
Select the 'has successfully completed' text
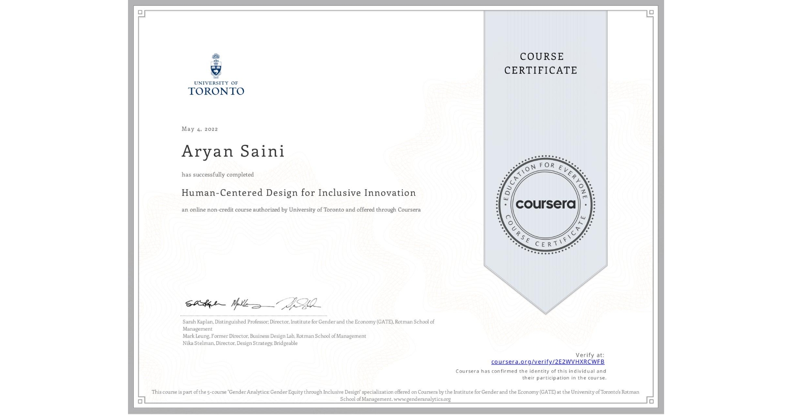tap(217, 174)
